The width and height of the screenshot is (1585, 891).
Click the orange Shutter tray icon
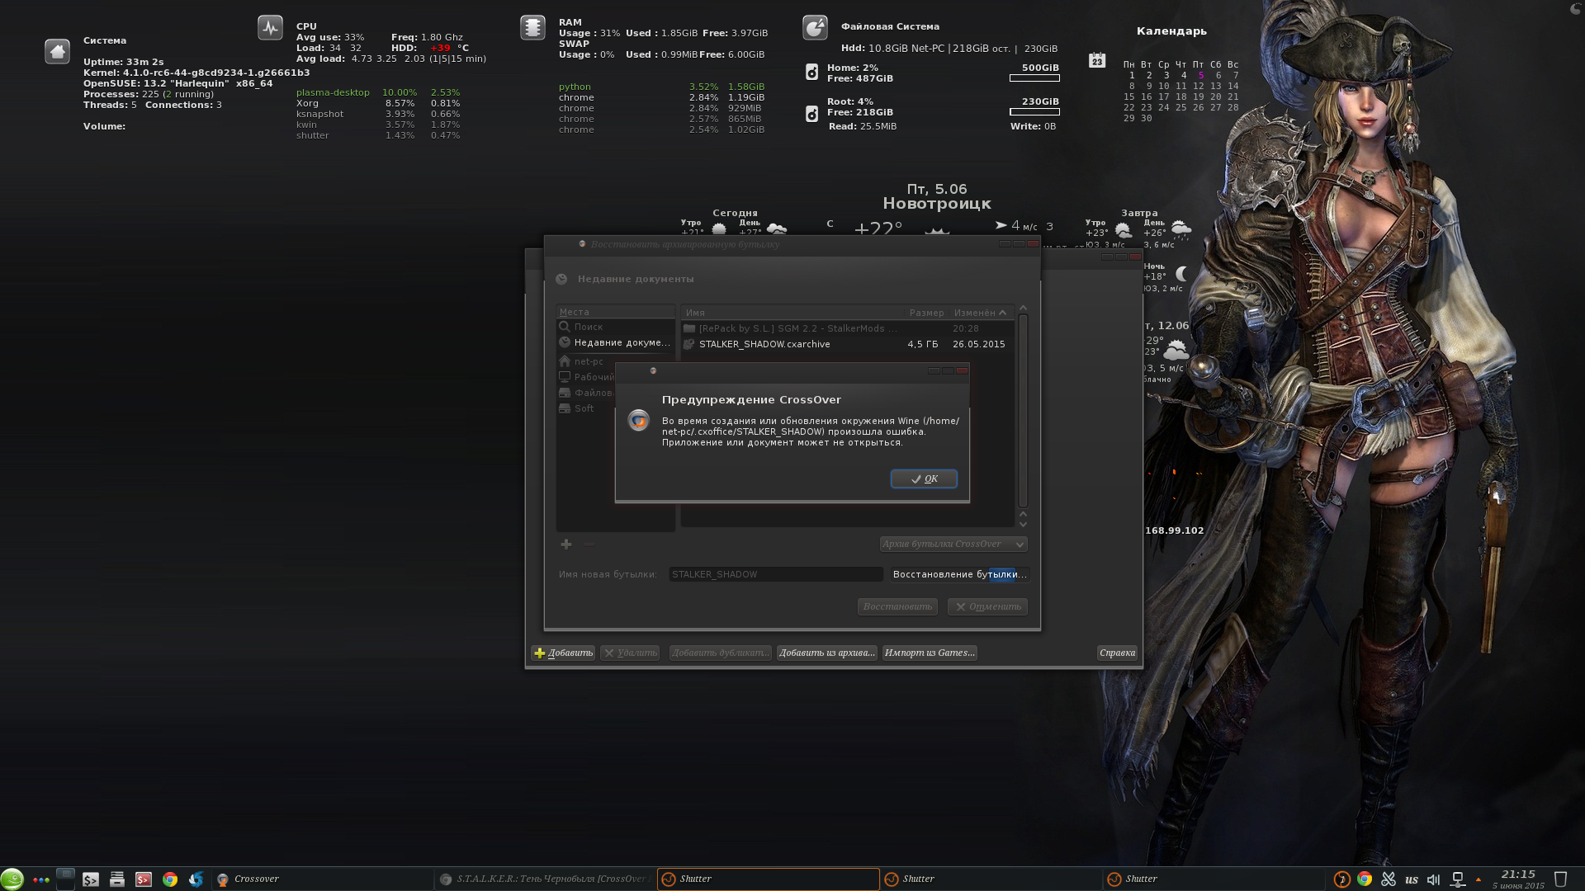point(1342,879)
